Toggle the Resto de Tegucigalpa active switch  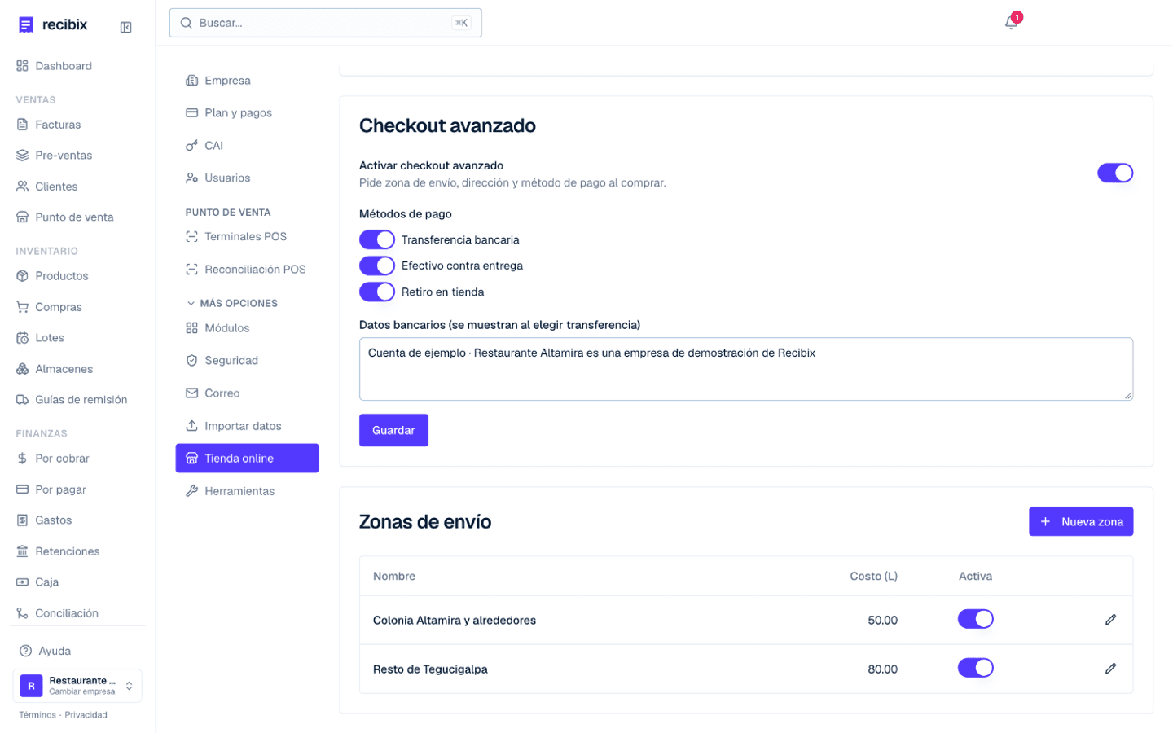975,668
